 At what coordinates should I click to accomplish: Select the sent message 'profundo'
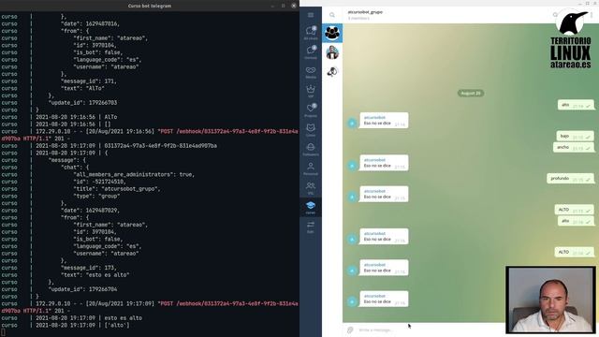point(570,179)
